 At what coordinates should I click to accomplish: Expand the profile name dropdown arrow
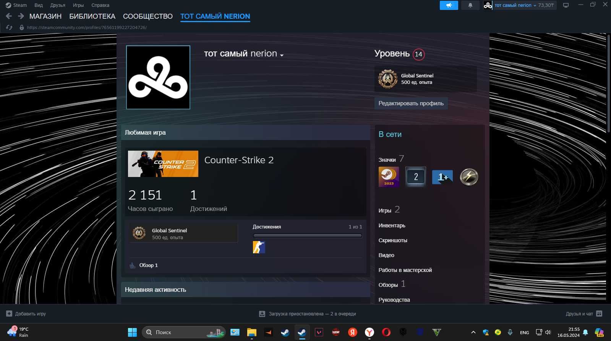(282, 55)
